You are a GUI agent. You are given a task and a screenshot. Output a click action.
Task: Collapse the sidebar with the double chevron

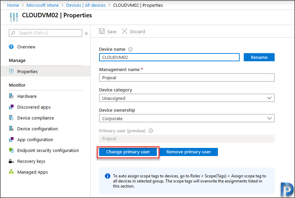pos(86,34)
